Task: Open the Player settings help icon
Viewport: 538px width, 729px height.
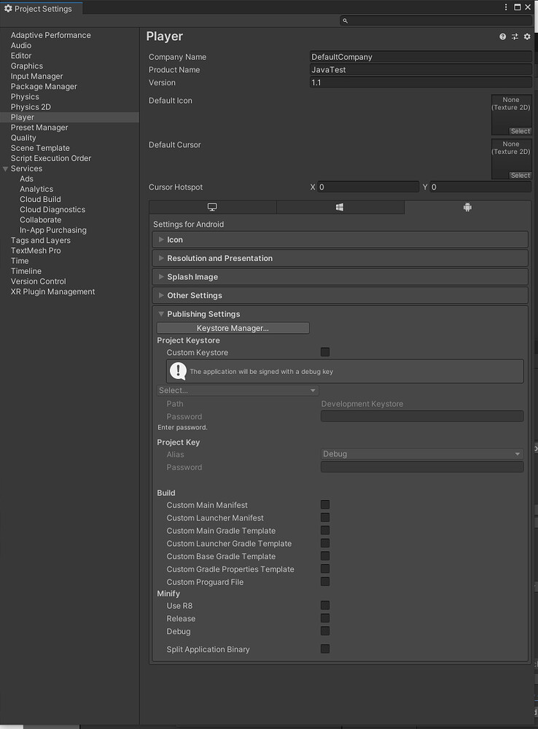Action: (x=502, y=36)
